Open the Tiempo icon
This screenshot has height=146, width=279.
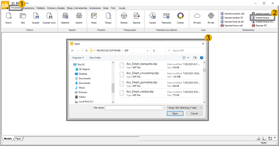[x=108, y=16]
